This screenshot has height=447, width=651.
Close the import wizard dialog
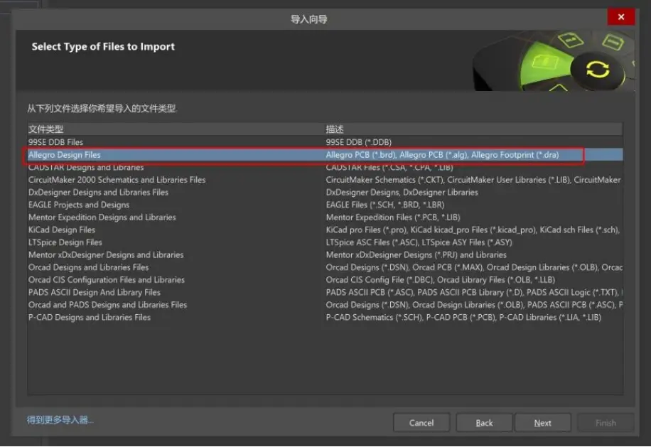(620, 17)
